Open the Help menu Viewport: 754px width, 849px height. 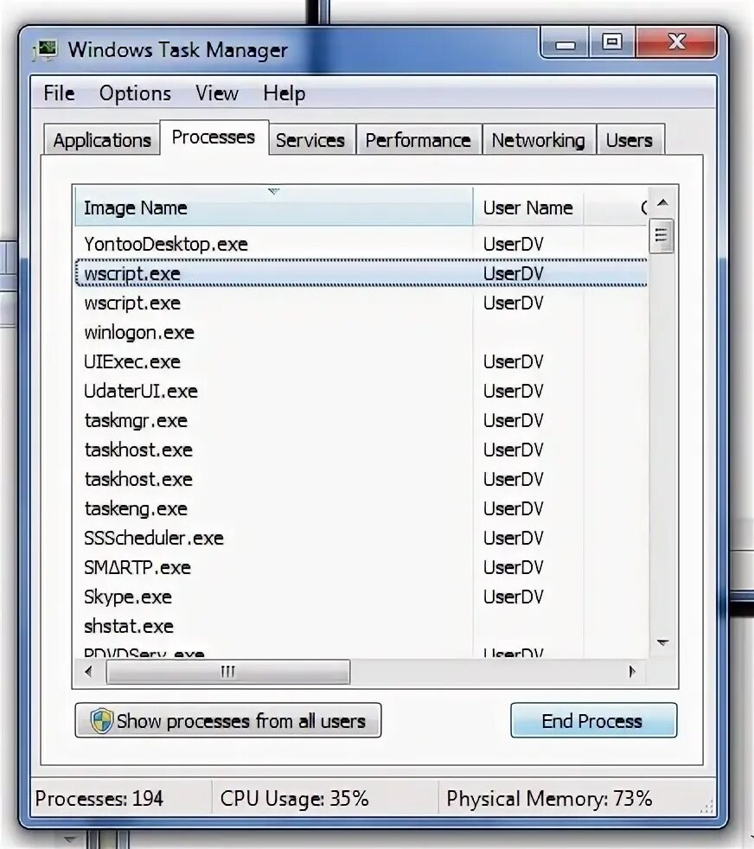tap(284, 93)
